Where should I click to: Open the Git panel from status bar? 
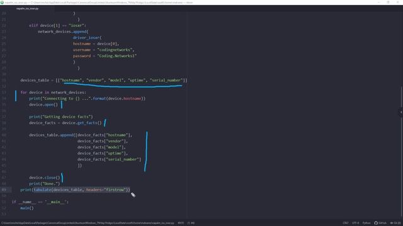click(x=395, y=223)
